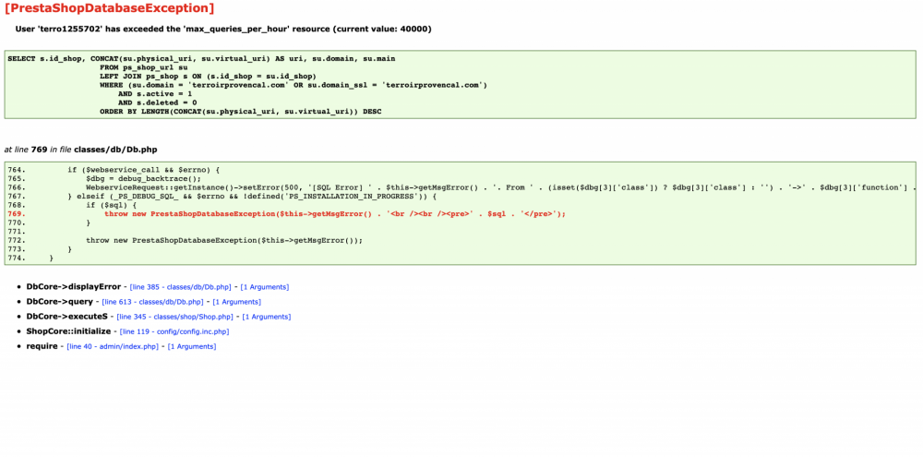Expand DbCore->executeS '1 Arguments' link
The height and width of the screenshot is (457, 923).
(267, 317)
